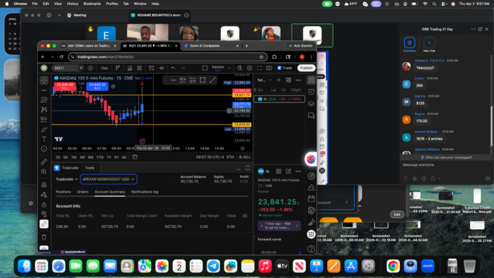Open the go-to-date calendar icon

[135, 157]
